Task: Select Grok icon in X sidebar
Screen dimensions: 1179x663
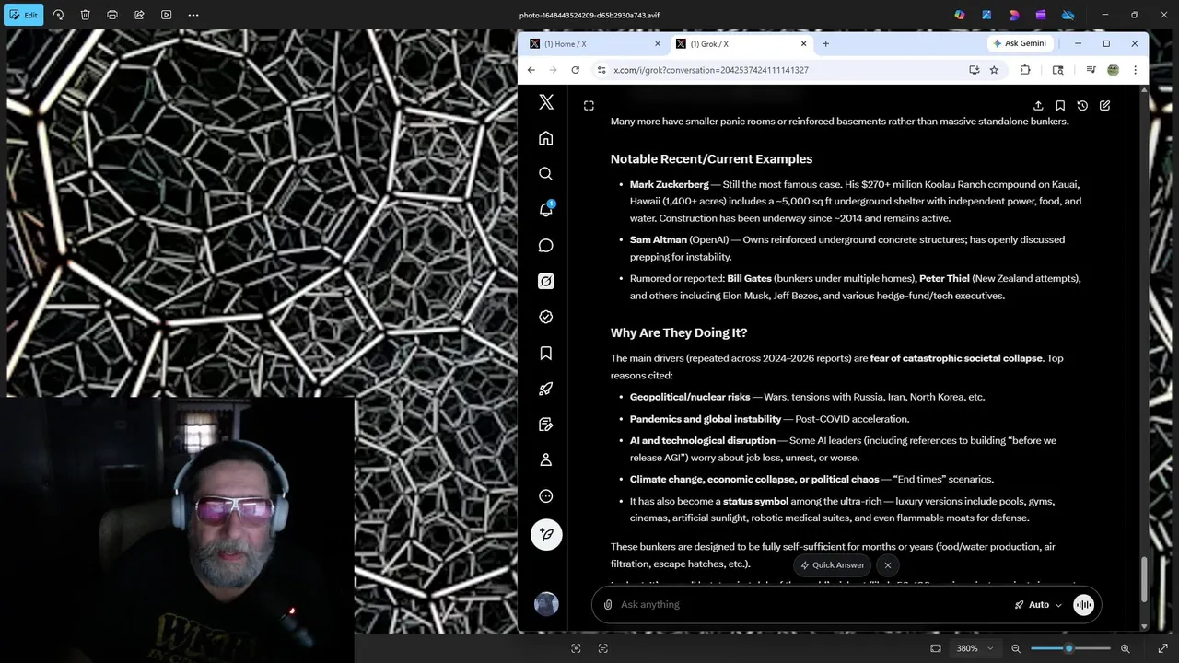Action: [546, 281]
